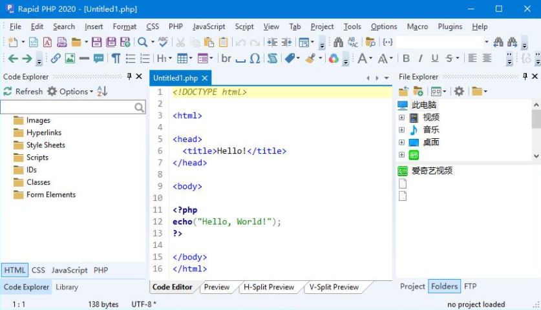Insert a horizontal rule

coord(84,59)
